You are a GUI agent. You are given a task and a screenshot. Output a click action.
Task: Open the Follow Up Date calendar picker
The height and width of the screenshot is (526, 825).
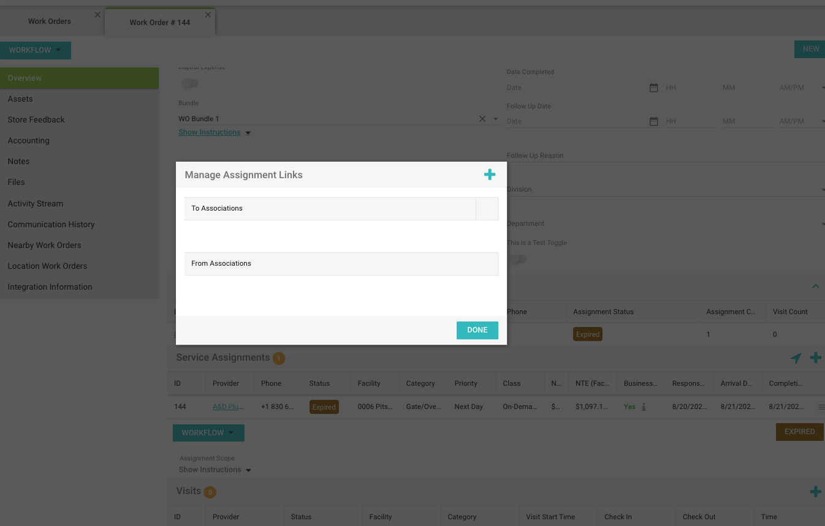click(653, 121)
